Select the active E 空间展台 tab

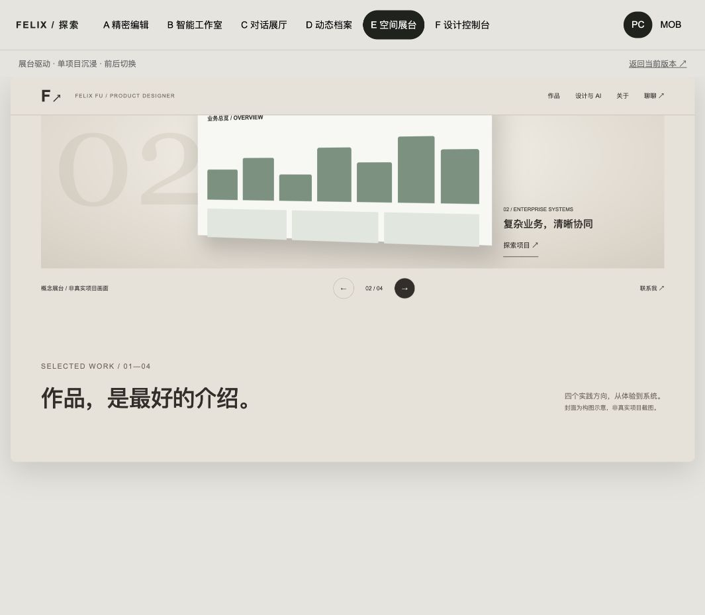pos(393,24)
